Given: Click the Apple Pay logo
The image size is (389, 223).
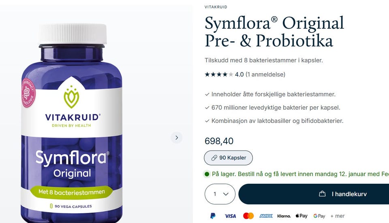Looking at the screenshot, I should (301, 216).
